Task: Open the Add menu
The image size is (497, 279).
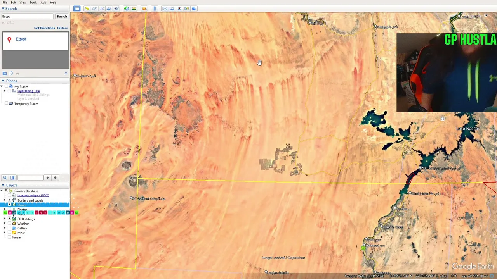Action: click(x=43, y=2)
